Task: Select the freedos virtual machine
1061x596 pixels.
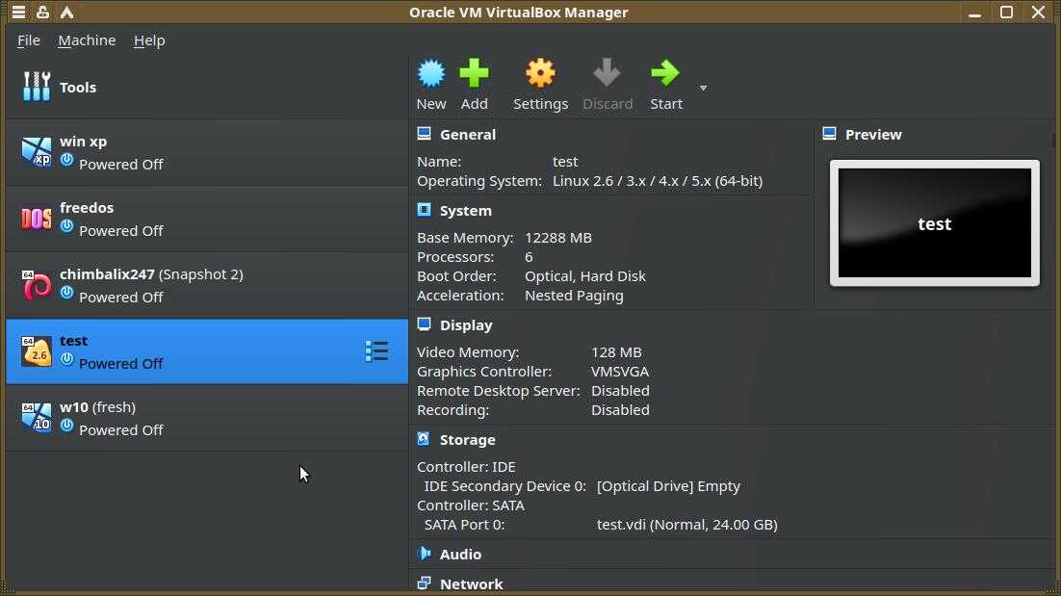Action: 207,220
